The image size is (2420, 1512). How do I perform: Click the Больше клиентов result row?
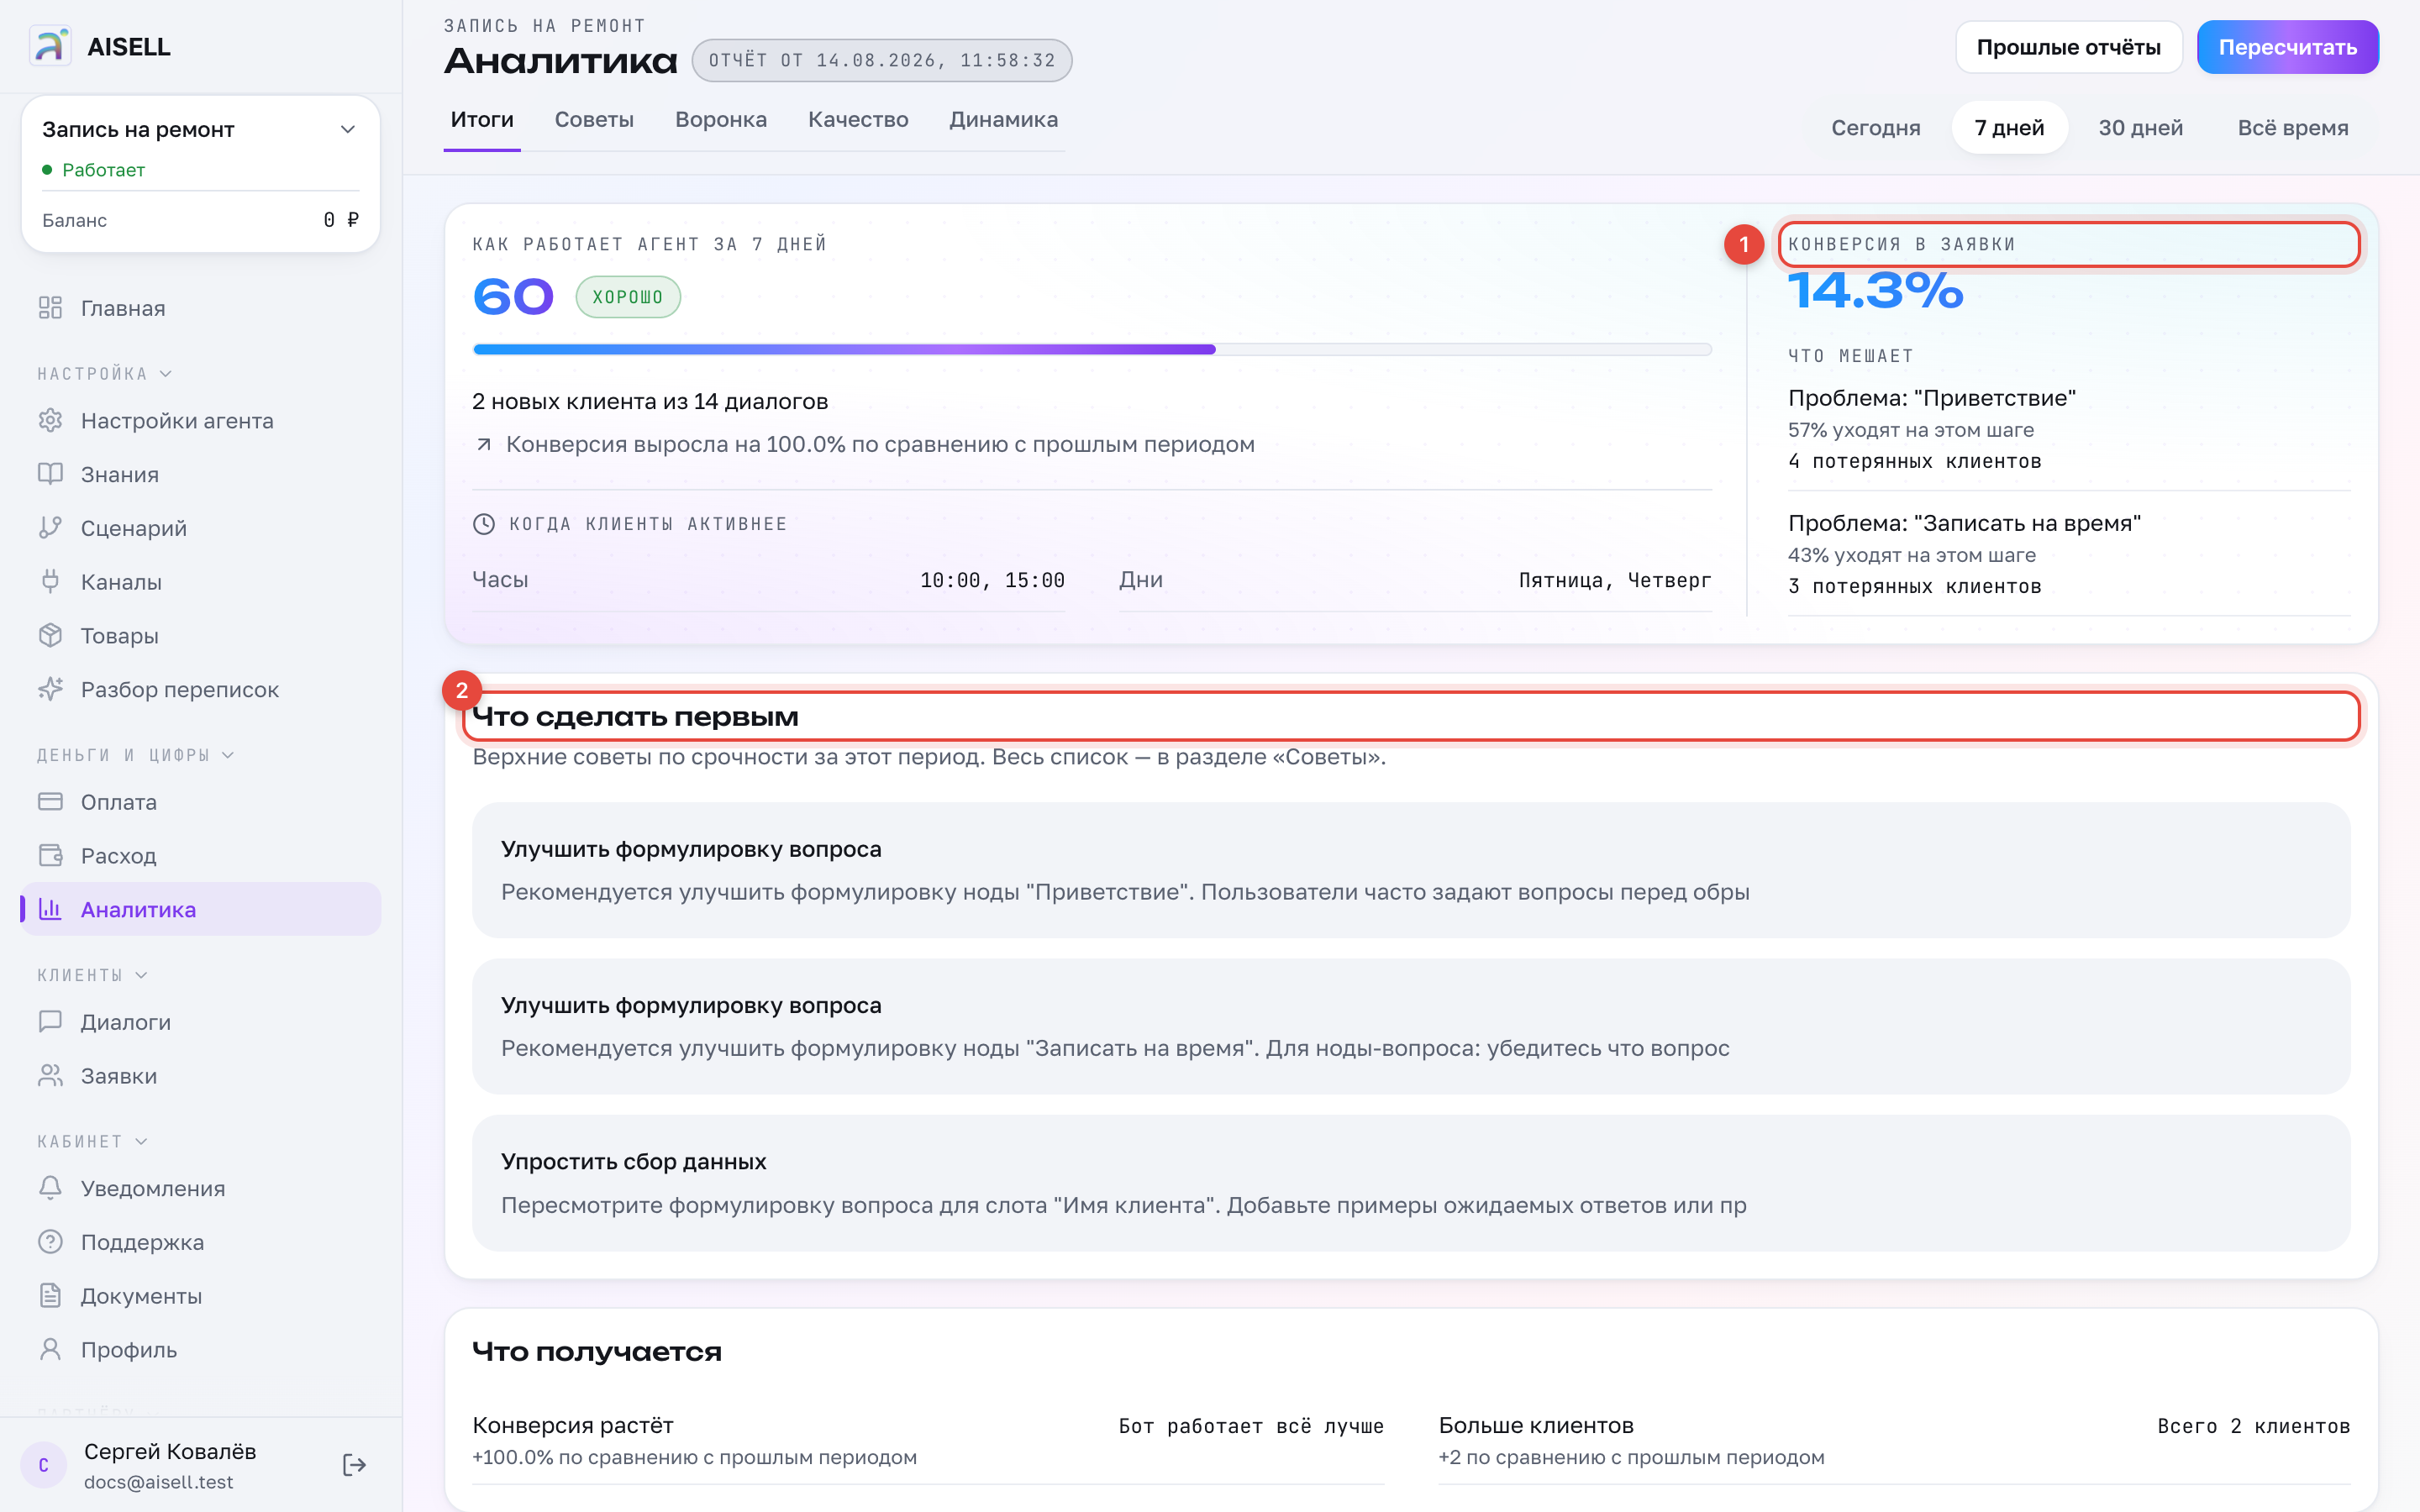coord(1894,1440)
